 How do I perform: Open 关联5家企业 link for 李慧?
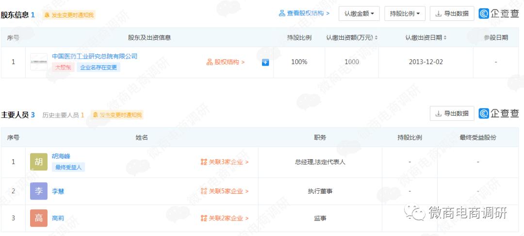click(x=225, y=191)
